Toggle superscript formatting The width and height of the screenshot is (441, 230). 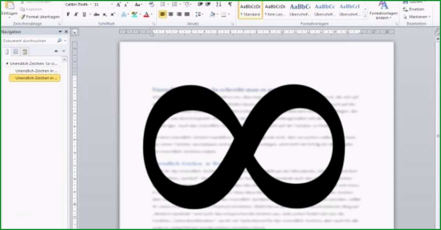pos(112,14)
